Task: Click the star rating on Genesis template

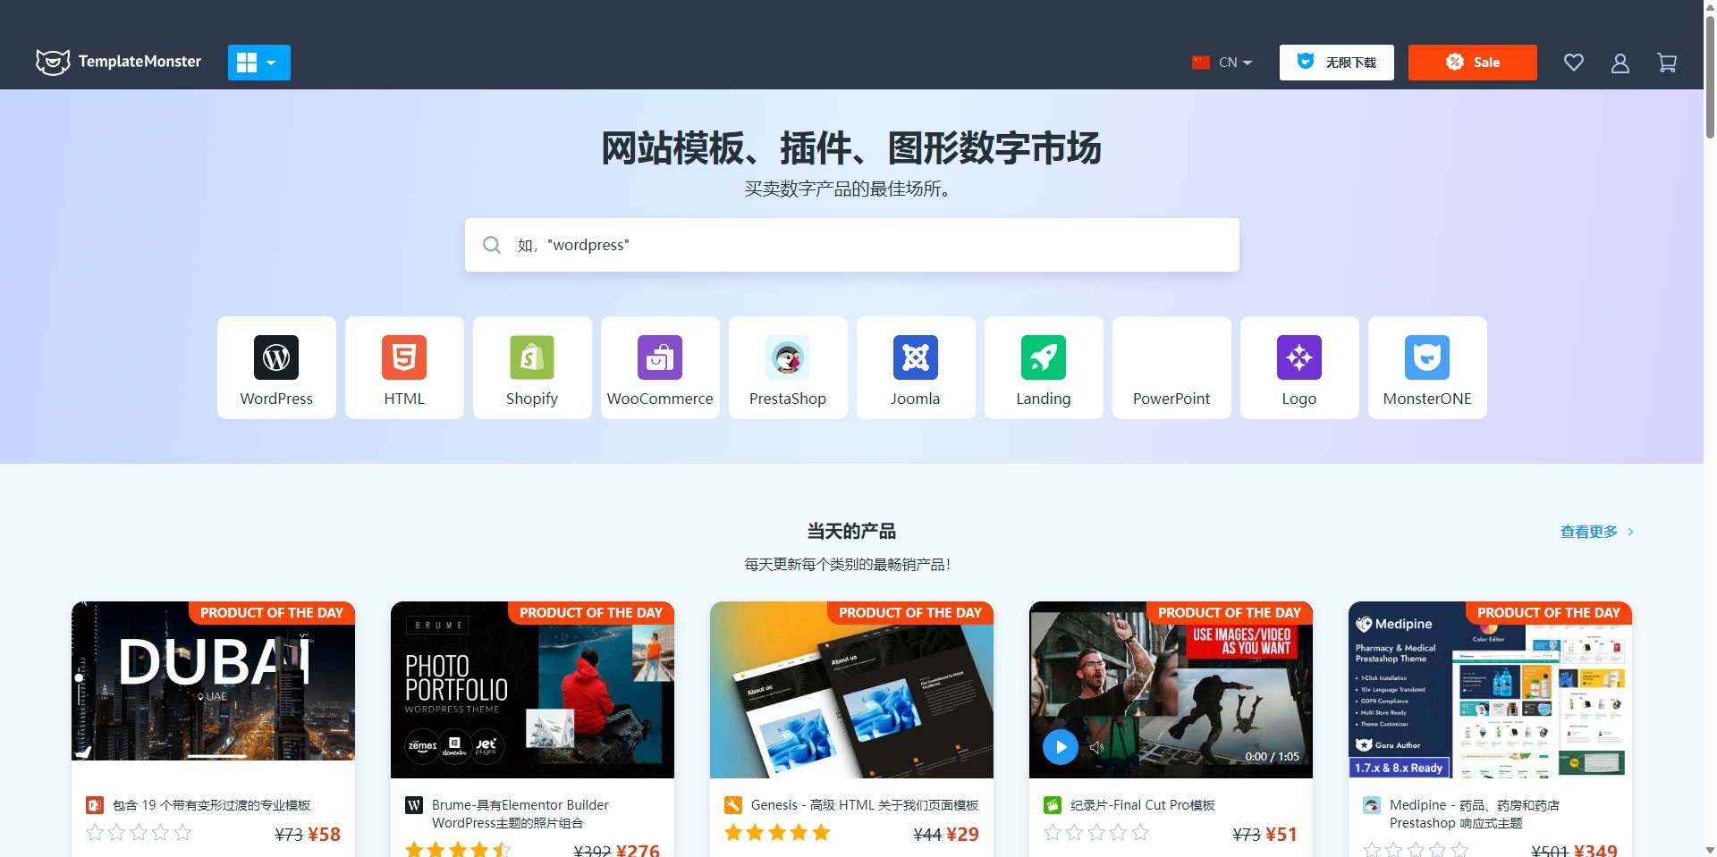Action: click(777, 833)
